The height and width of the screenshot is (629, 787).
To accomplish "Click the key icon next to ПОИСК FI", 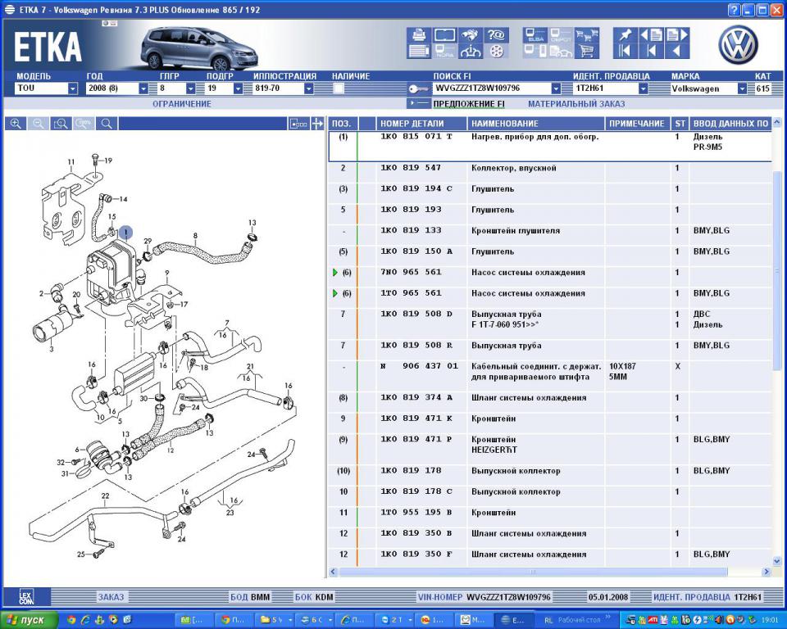I will point(417,88).
